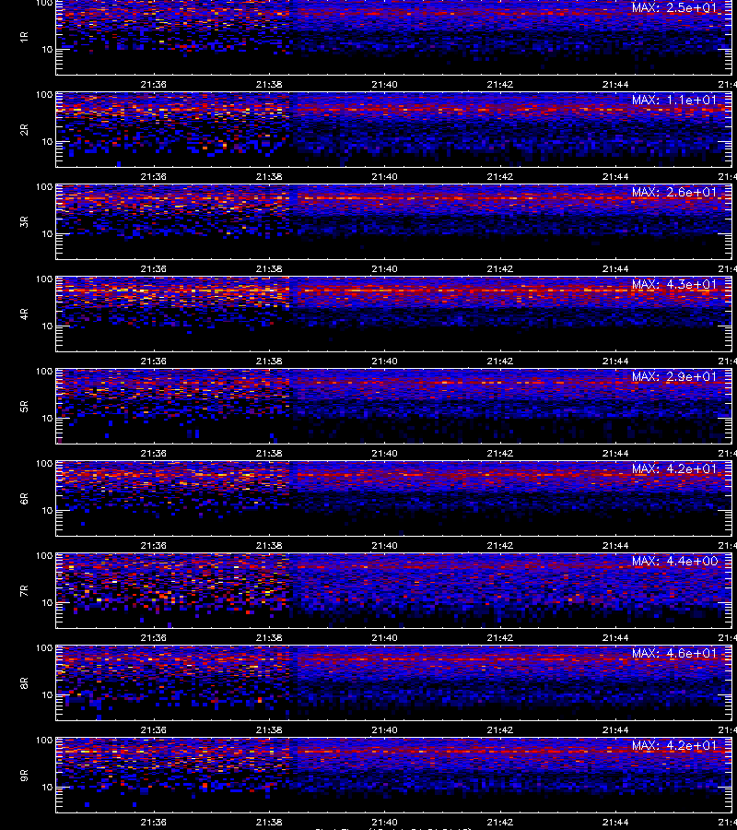
Task: Select the 'MAX: 4.4e+00' annotation
Action: [674, 561]
